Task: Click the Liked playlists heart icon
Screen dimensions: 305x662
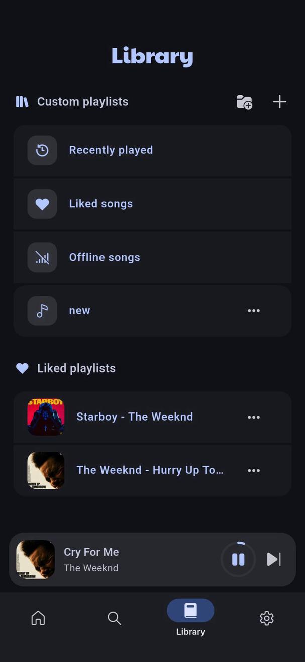Action: click(x=22, y=368)
